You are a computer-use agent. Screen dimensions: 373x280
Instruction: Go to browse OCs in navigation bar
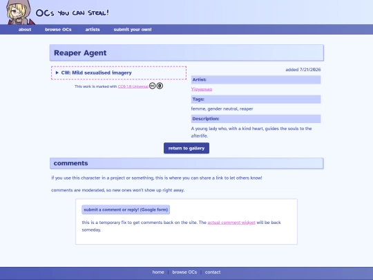pyautogui.click(x=58, y=30)
